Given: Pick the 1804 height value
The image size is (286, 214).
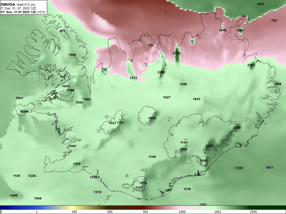Looking at the screenshot, I should [183, 150].
